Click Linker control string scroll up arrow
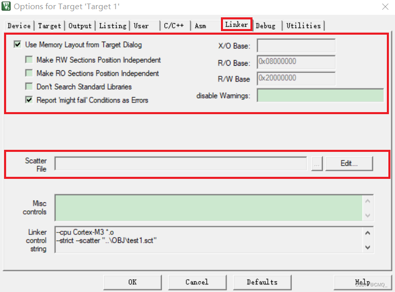The width and height of the screenshot is (395, 292). click(x=368, y=233)
